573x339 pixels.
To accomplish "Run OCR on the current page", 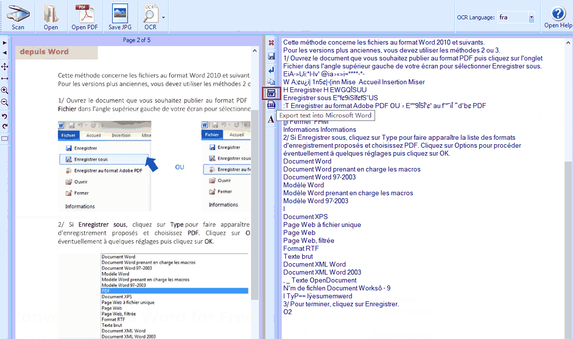I will coord(150,17).
